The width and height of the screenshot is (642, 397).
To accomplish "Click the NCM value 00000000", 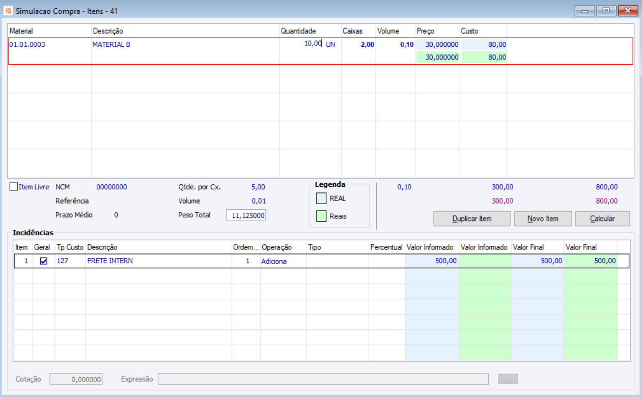I will point(111,187).
